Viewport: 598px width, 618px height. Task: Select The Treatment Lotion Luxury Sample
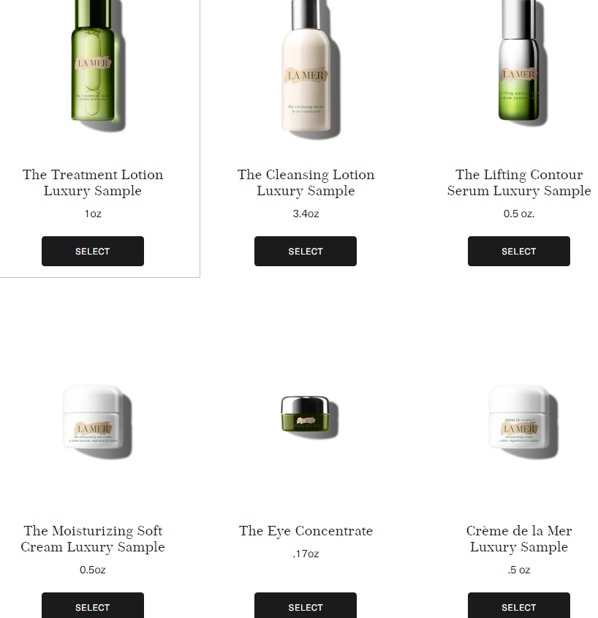point(93,251)
